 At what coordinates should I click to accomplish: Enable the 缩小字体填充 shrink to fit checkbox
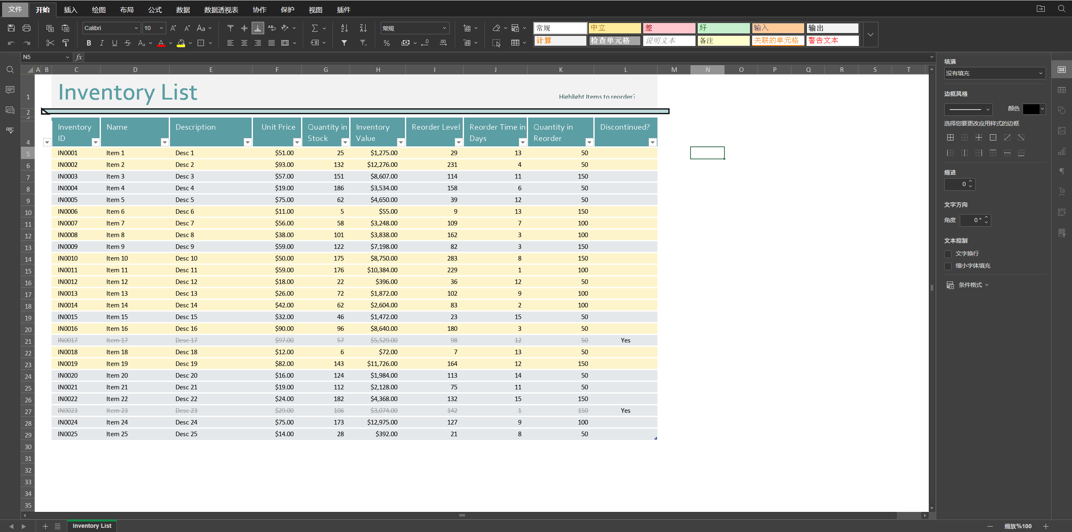coord(948,266)
